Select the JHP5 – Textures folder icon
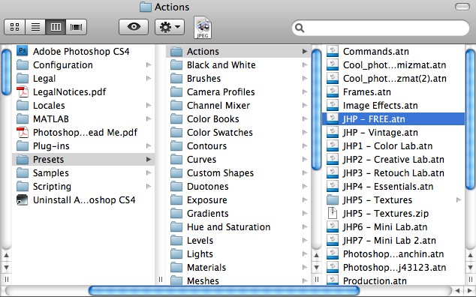476x297 pixels. click(x=333, y=200)
